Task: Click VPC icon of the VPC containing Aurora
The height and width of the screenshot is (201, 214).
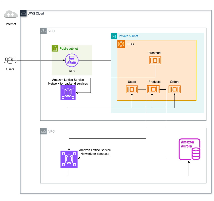Action: pyautogui.click(x=44, y=131)
